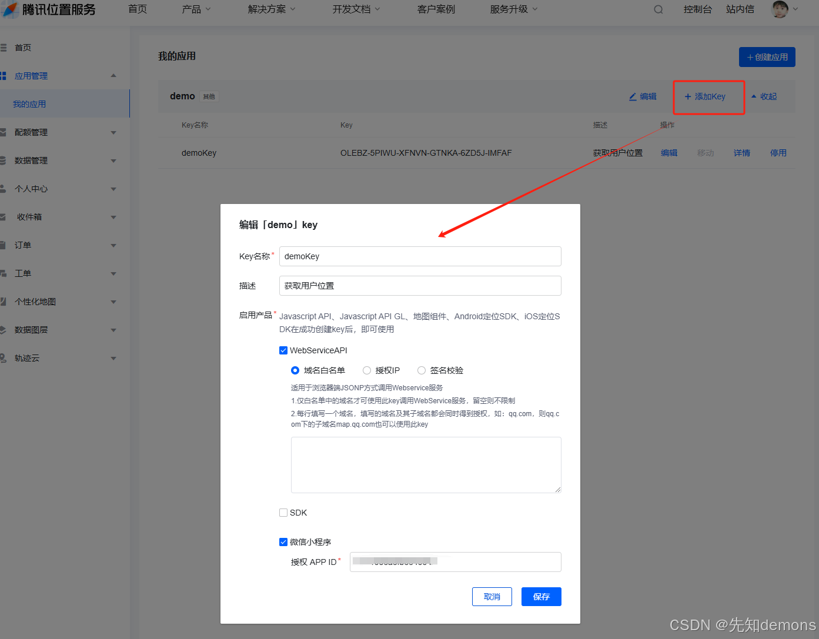Click the 配额管理 sidebar icon
Screen dimensions: 819x639
pyautogui.click(x=6, y=132)
